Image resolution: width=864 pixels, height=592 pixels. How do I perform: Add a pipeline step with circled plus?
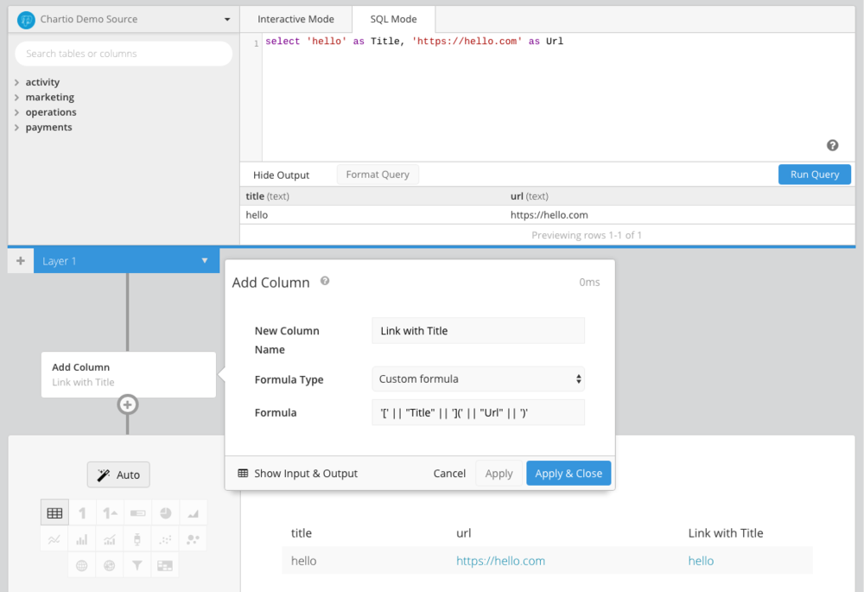[x=127, y=404]
